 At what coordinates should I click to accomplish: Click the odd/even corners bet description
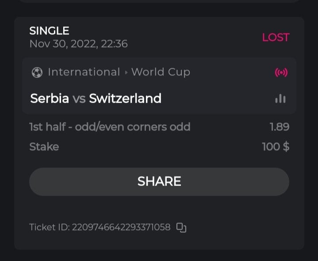coord(110,127)
